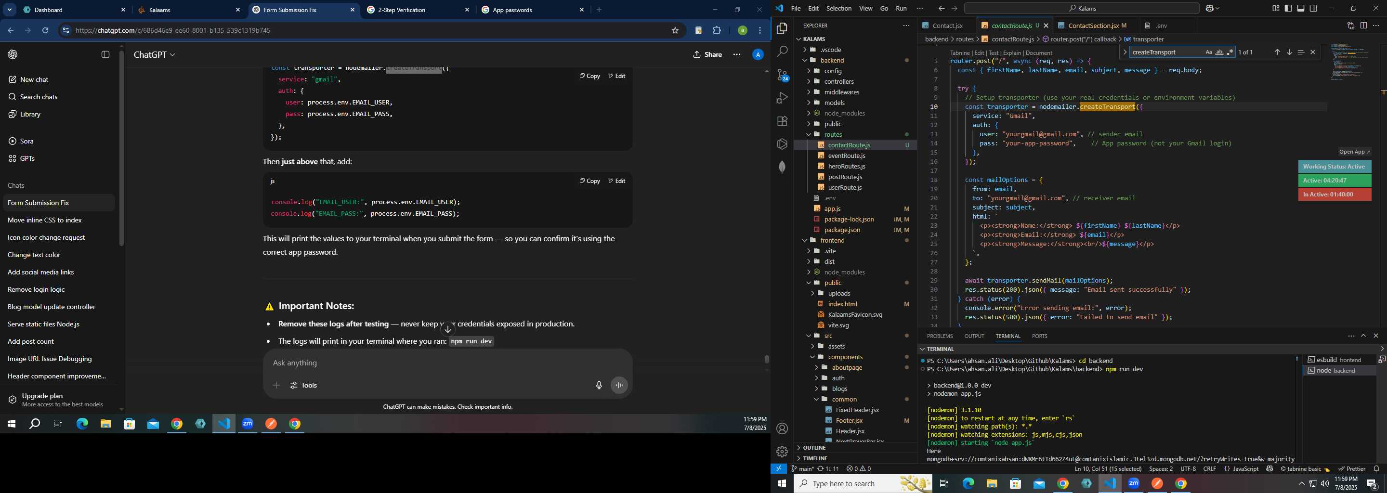Split the editor right
The image size is (1387, 493).
pyautogui.click(x=1363, y=26)
